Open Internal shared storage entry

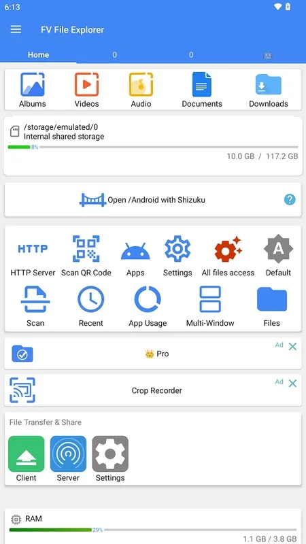[153, 146]
